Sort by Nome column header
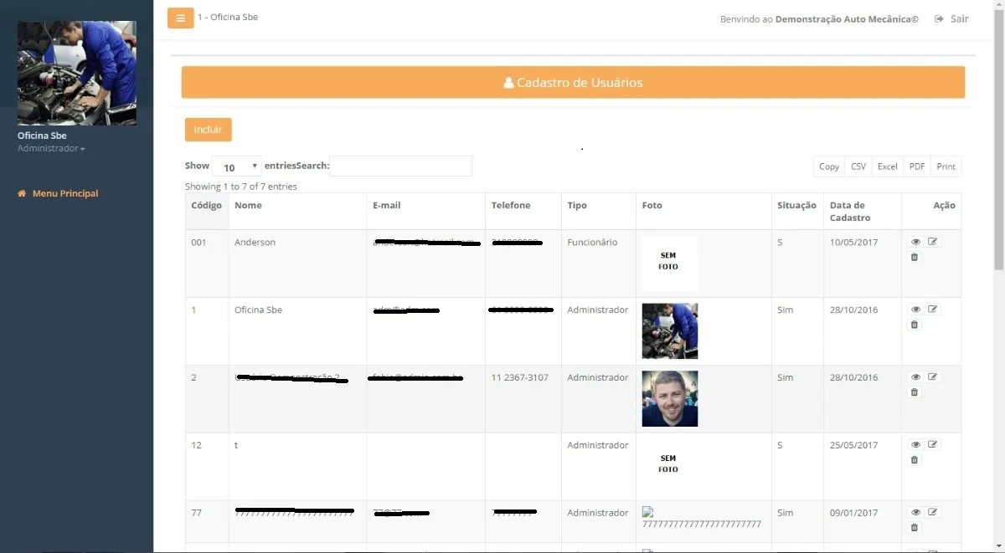 (x=297, y=211)
